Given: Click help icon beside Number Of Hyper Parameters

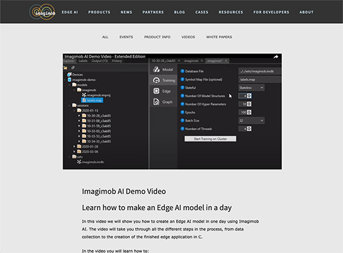Looking at the screenshot, I should point(182,104).
